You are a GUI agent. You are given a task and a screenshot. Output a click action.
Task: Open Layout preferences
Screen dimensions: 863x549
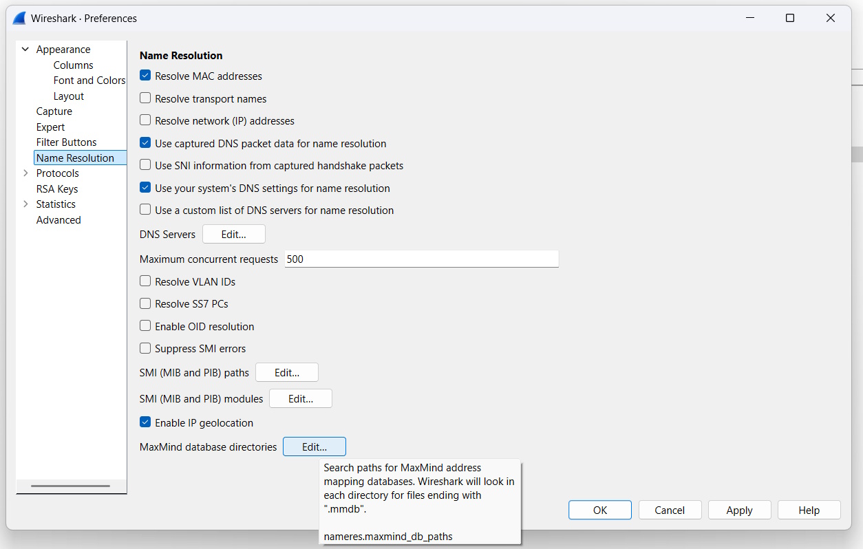pos(69,96)
